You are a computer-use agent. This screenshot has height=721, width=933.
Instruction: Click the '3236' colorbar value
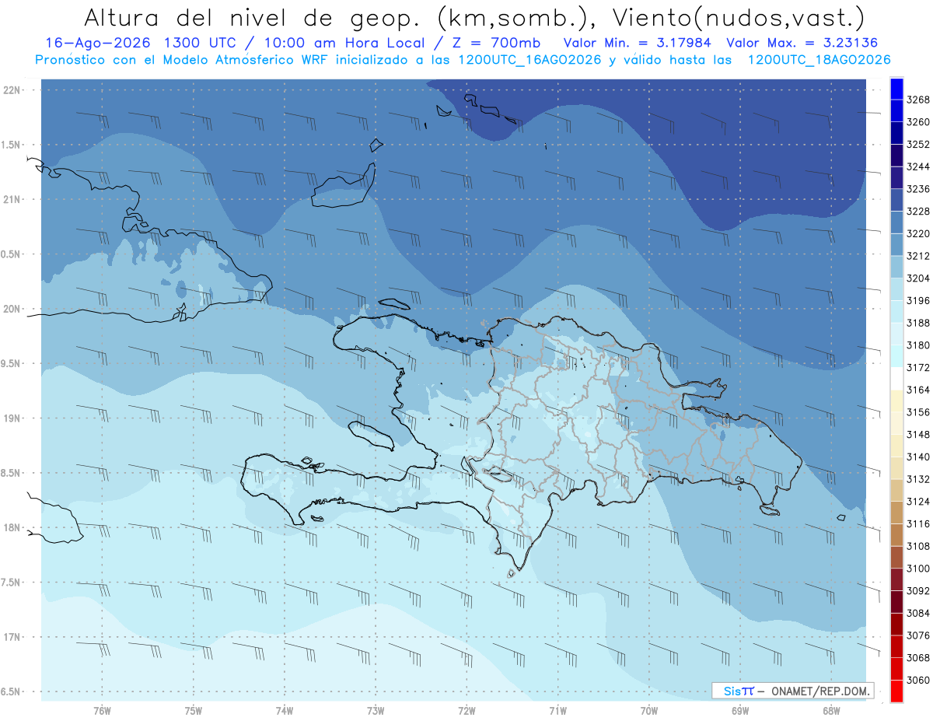917,189
